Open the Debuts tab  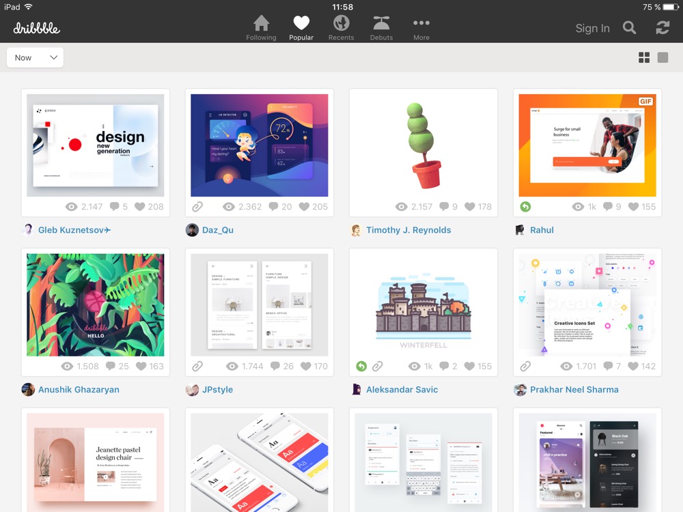pos(381,28)
